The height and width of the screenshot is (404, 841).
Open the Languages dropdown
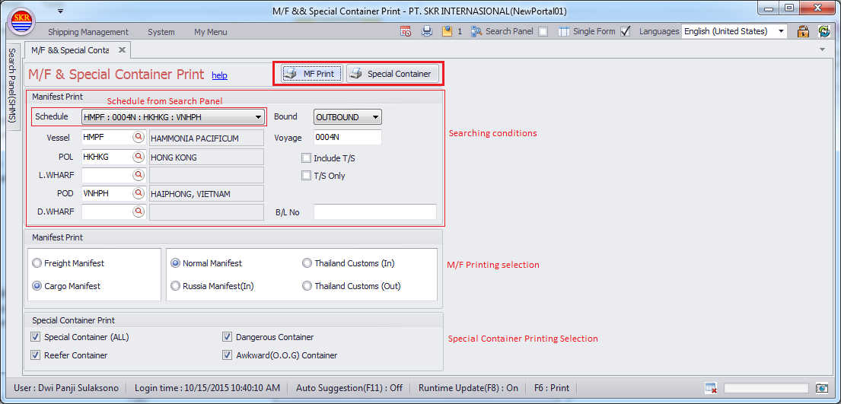tap(781, 32)
